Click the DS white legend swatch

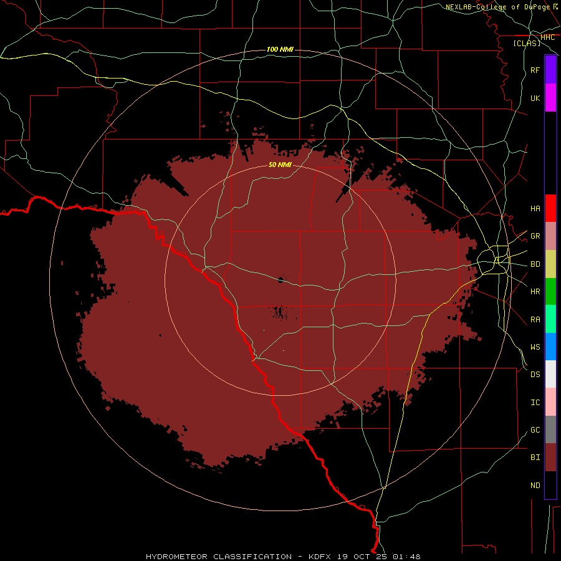tap(550, 374)
